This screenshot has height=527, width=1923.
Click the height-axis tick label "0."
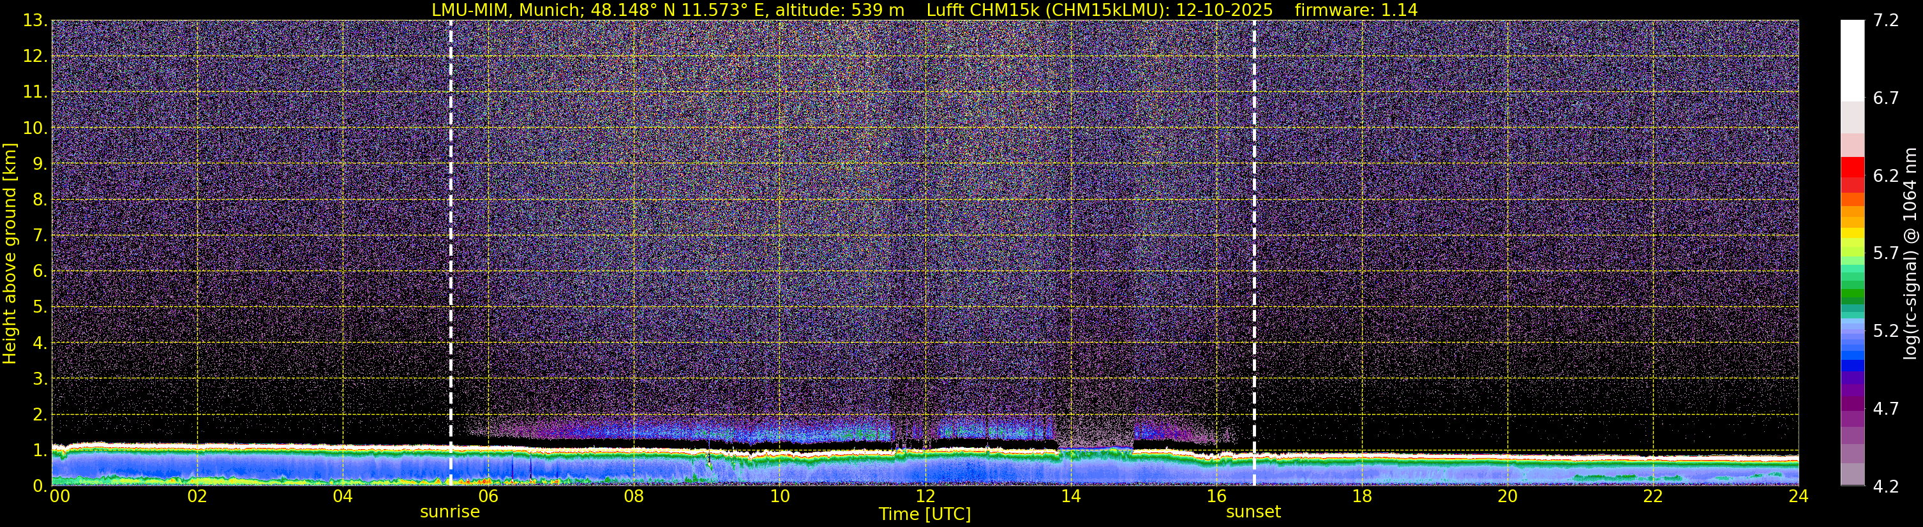tap(40, 487)
